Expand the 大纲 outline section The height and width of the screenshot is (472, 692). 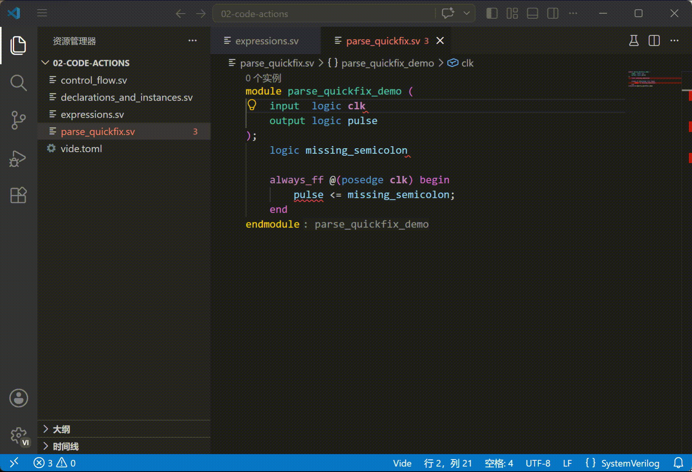click(x=124, y=429)
